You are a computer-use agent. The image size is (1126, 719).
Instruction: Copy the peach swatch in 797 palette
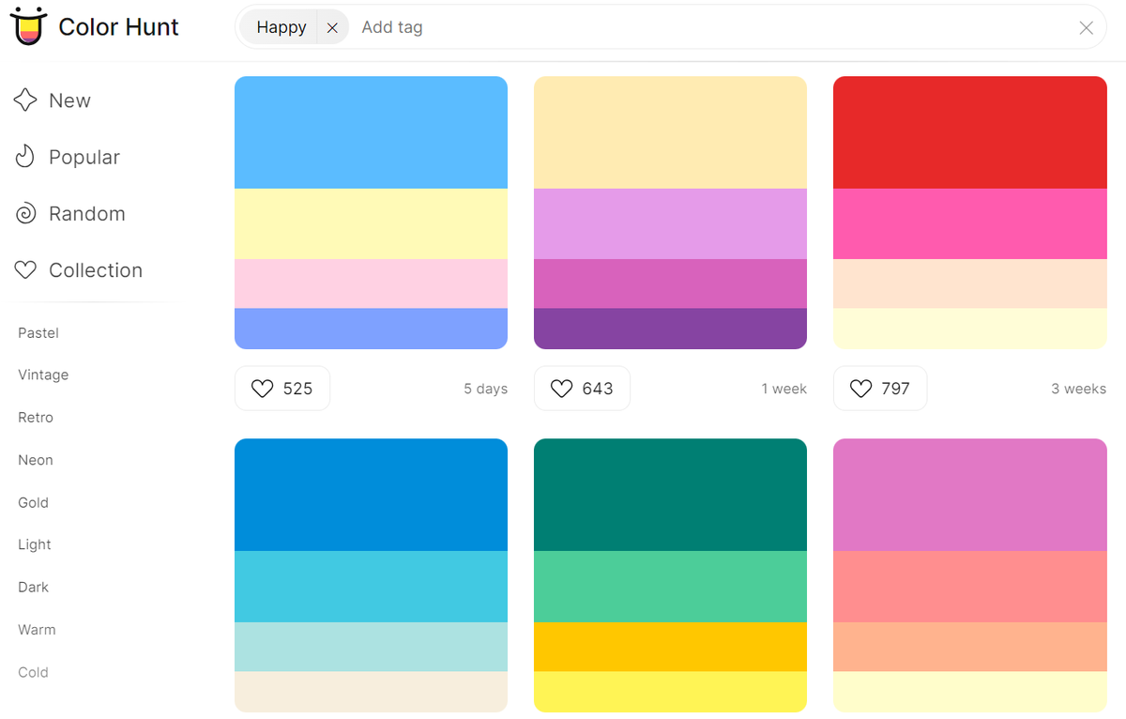pyautogui.click(x=970, y=283)
